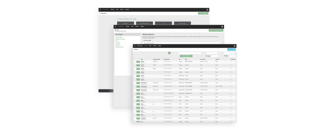Go to PREVIOUS page of devices
The image size is (335, 130).
(x=183, y=56)
